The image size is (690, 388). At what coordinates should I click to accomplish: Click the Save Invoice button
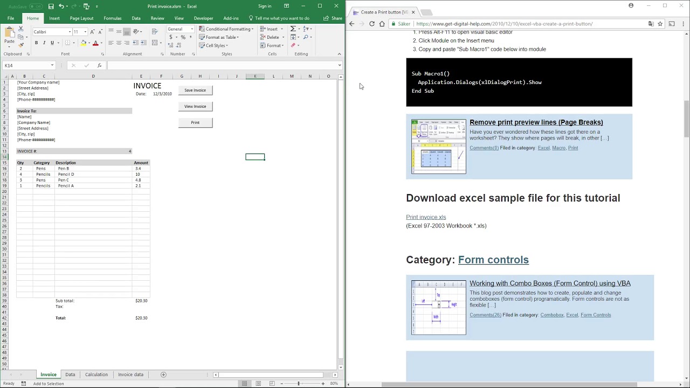195,90
